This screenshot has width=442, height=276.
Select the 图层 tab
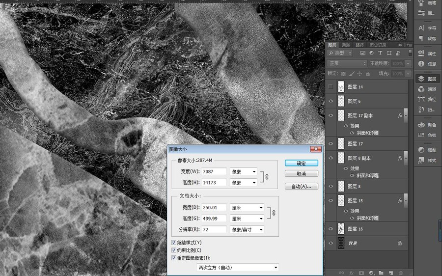click(x=332, y=45)
